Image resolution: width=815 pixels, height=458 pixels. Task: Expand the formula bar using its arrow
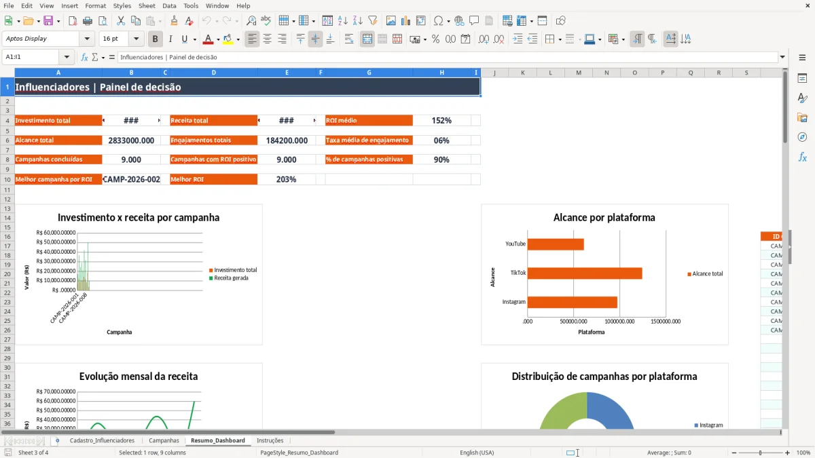pyautogui.click(x=782, y=58)
